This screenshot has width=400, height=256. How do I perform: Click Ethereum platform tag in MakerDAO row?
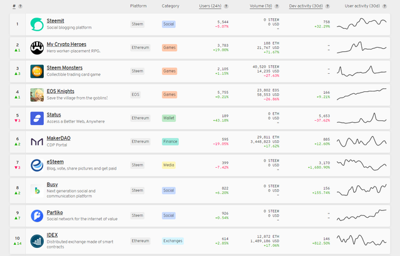[x=140, y=142]
